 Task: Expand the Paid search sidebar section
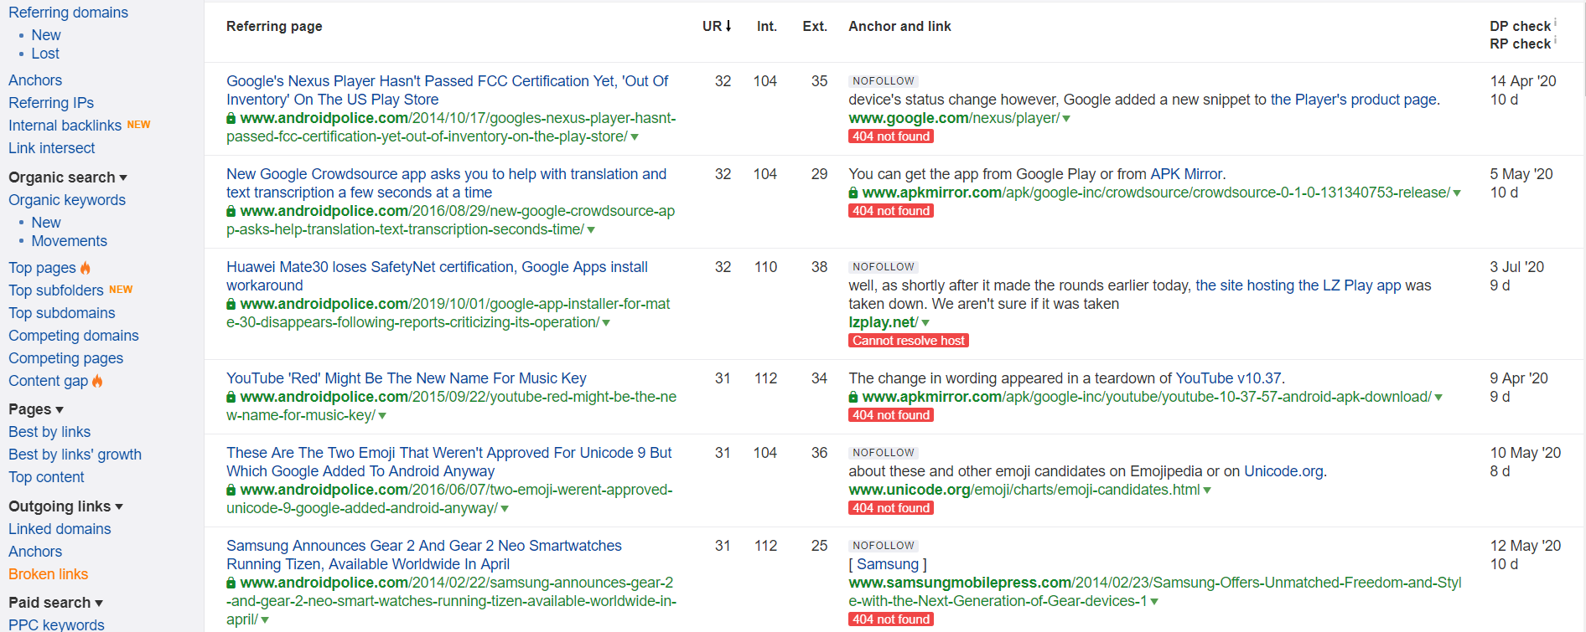(x=56, y=603)
